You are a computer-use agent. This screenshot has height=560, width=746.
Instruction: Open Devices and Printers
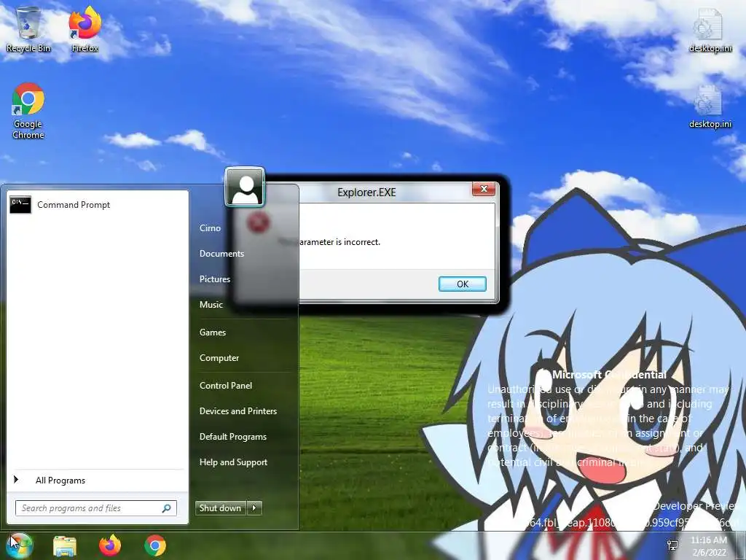(x=238, y=411)
